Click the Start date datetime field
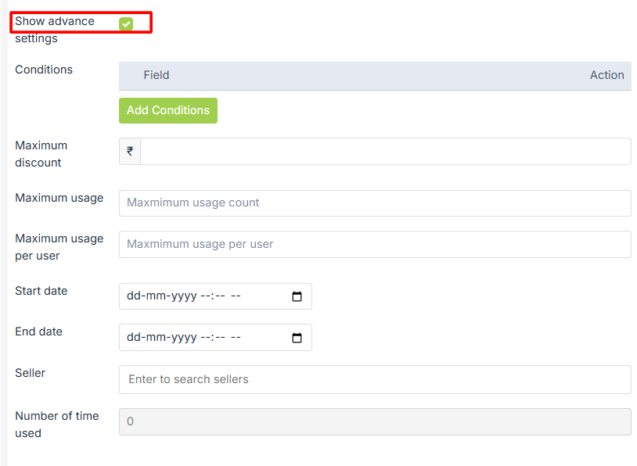The image size is (637, 466). point(203,296)
